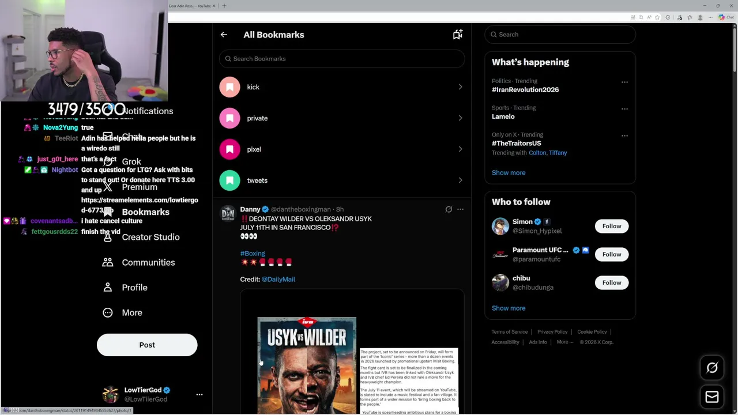Click Paramount UFC avatar in Who to follow
Screen dimensions: 738x415
click(x=500, y=254)
